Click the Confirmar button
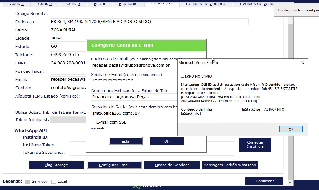The image size is (319, 190). click(264, 181)
